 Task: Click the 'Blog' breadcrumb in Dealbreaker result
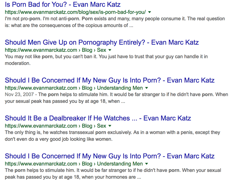87,126
